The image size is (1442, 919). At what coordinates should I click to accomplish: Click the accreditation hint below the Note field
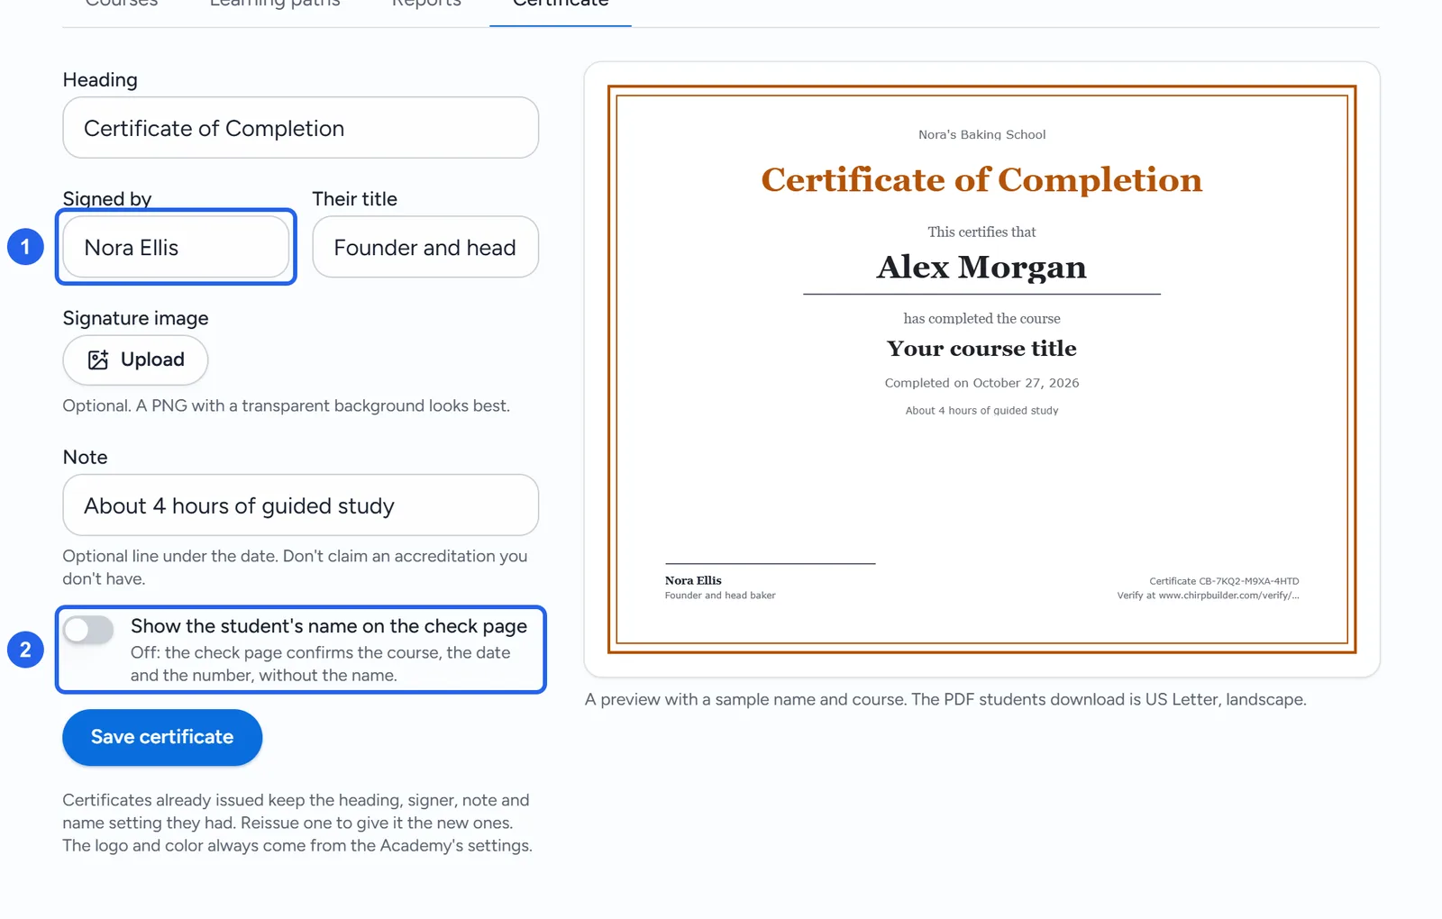click(x=295, y=568)
